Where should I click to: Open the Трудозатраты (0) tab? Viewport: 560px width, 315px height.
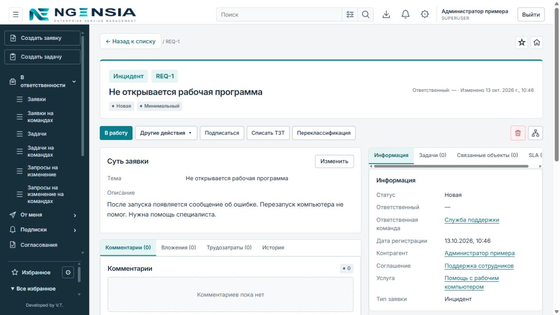click(x=229, y=248)
